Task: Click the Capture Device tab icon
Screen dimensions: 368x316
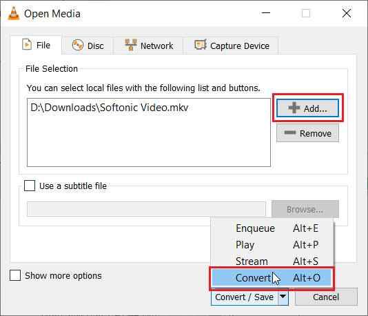Action: pyautogui.click(x=201, y=45)
